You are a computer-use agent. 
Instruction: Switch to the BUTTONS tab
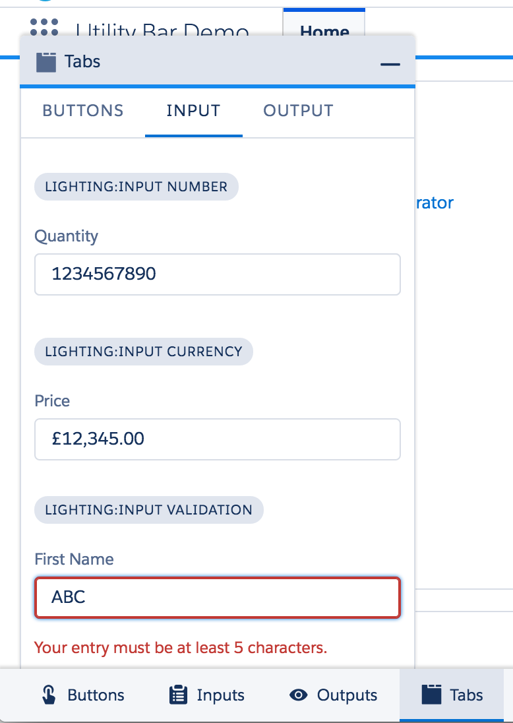[82, 111]
